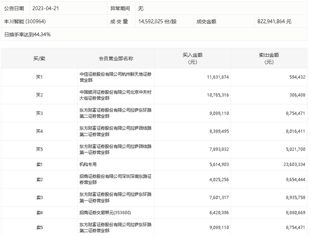Click the 机构专用 entry
Screen dimensions: 311x236
coord(88,164)
